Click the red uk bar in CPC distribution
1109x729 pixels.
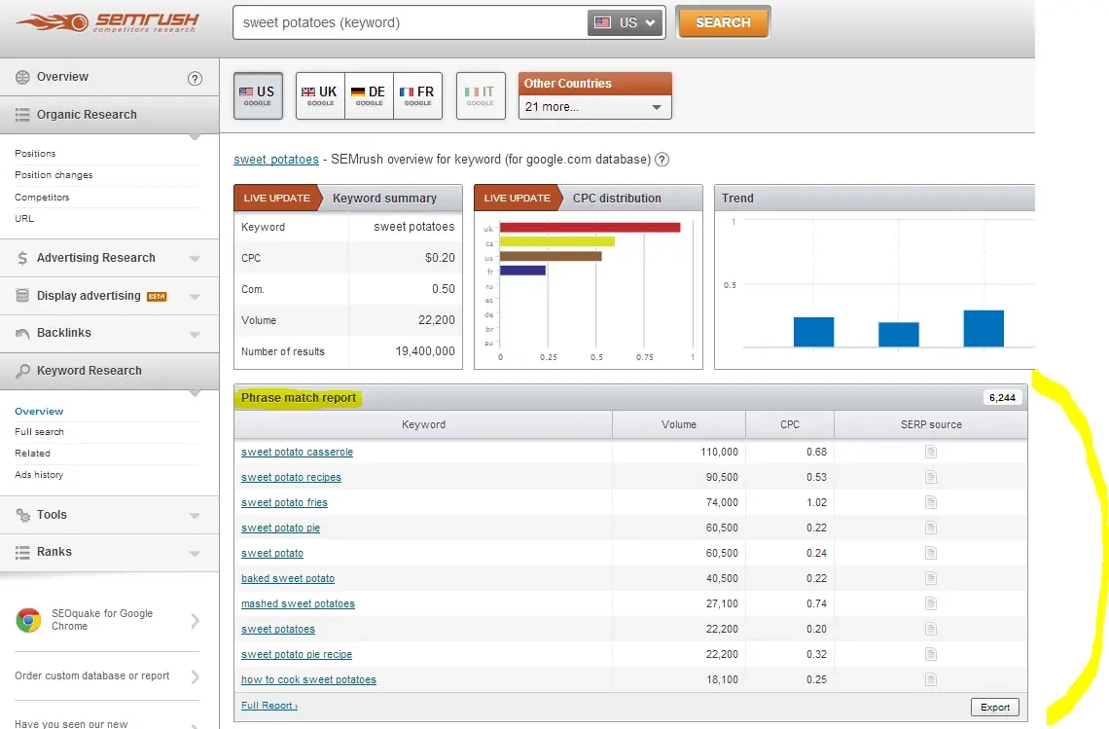tap(589, 227)
